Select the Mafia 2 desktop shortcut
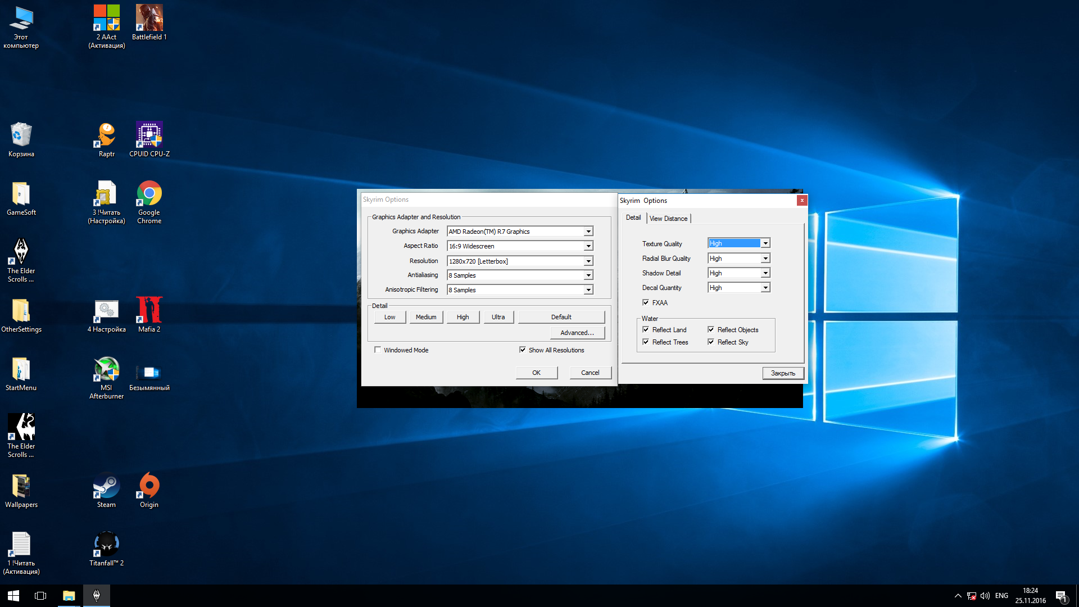Image resolution: width=1079 pixels, height=607 pixels. (x=149, y=315)
